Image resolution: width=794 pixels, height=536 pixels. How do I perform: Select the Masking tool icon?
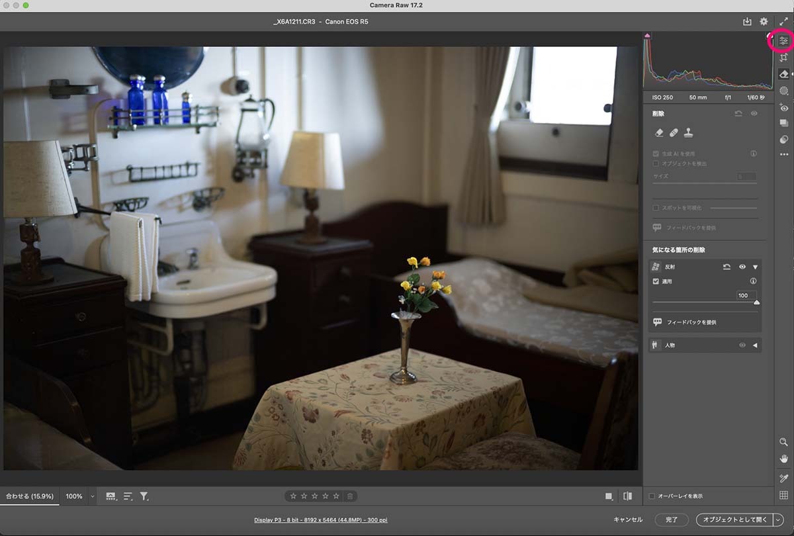click(784, 91)
